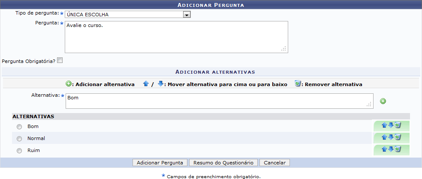The width and height of the screenshot is (422, 179).
Task: Open Resumo do Questionário
Action: 223,163
